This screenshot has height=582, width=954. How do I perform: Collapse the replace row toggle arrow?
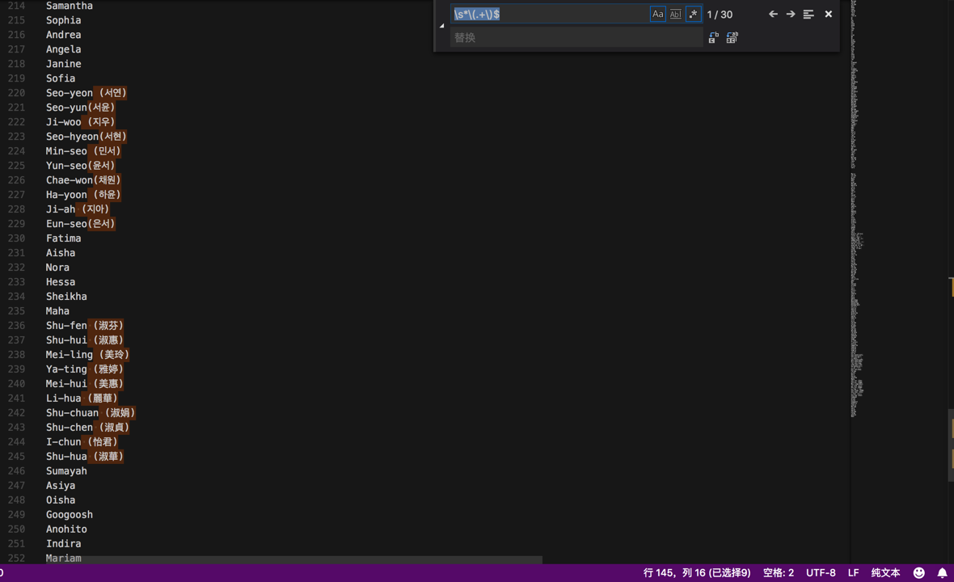pos(441,26)
